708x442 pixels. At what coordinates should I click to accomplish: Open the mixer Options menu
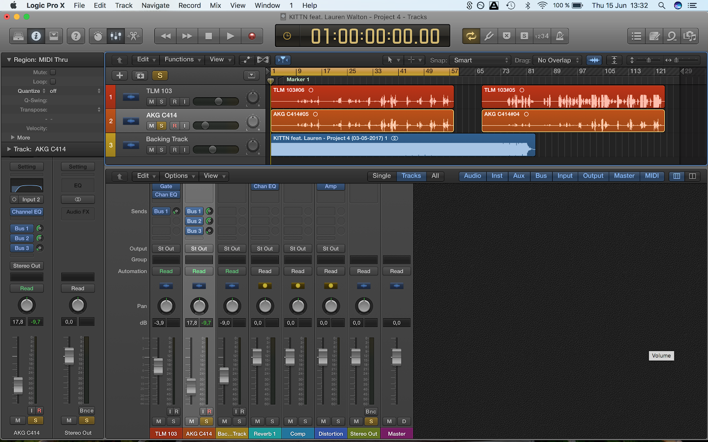coord(180,176)
